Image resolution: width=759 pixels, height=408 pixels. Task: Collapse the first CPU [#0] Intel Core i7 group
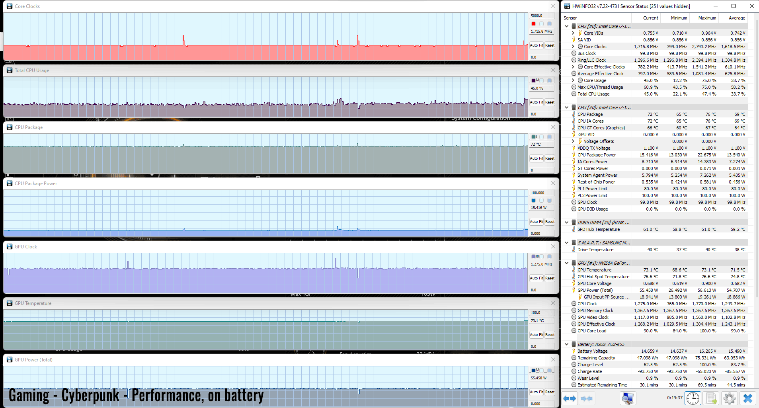[x=567, y=26]
